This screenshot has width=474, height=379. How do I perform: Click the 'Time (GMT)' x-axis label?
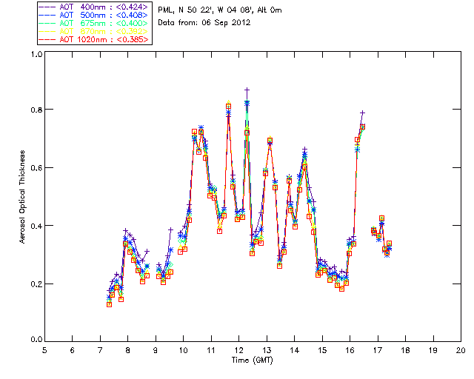click(x=253, y=360)
